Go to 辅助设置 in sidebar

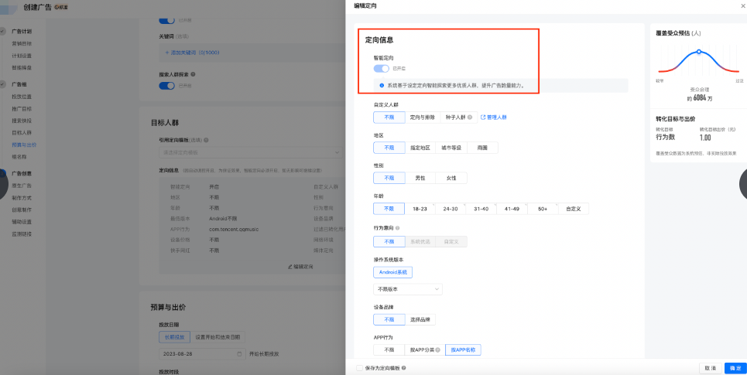(x=22, y=222)
